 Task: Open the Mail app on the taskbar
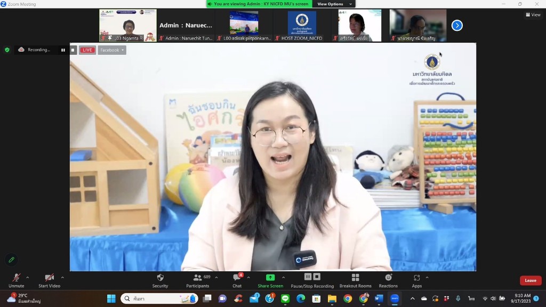click(254, 298)
